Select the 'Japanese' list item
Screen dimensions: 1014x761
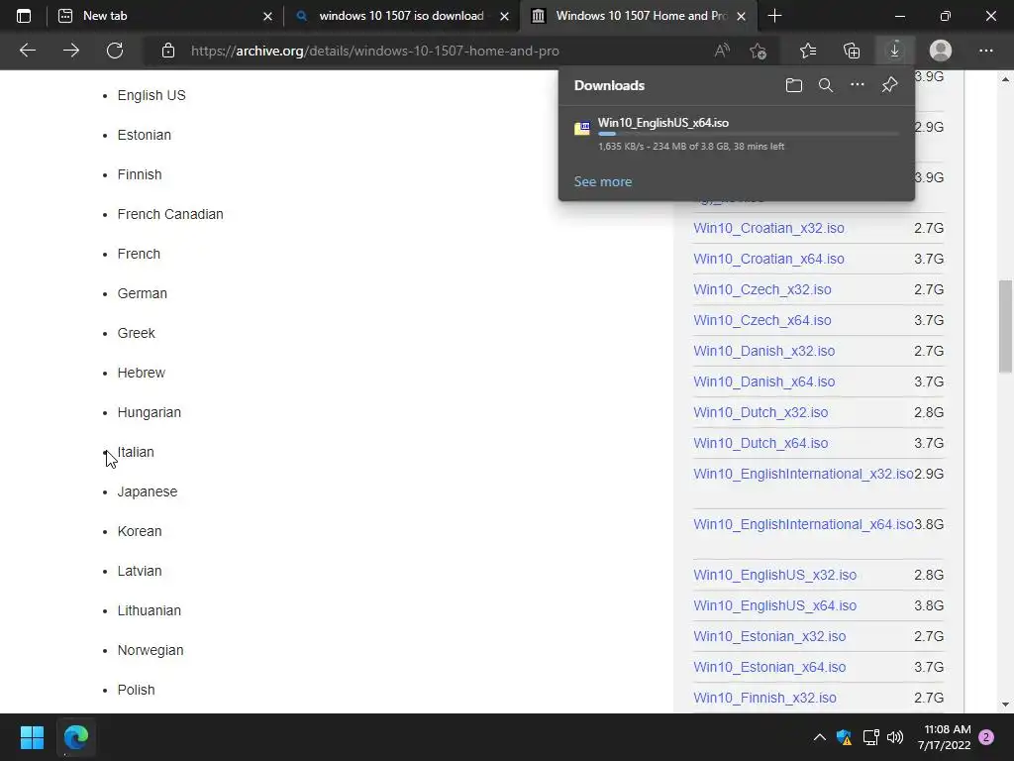click(147, 491)
